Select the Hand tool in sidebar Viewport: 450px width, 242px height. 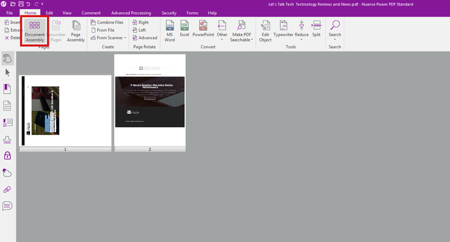(x=7, y=58)
